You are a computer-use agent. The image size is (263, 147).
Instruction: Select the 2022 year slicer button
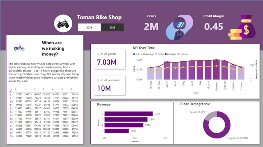[112, 27]
